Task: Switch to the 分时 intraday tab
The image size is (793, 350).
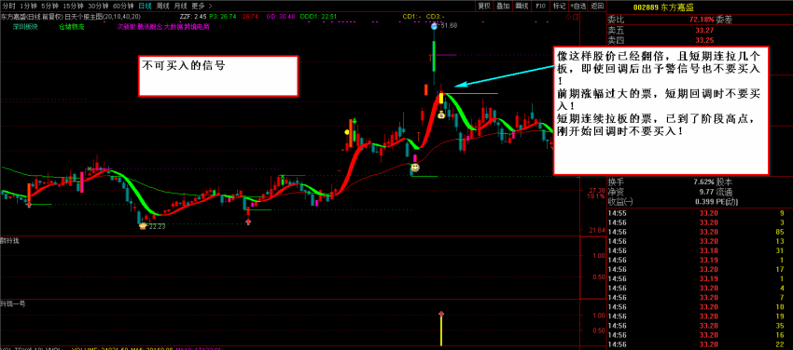Action: click(8, 7)
